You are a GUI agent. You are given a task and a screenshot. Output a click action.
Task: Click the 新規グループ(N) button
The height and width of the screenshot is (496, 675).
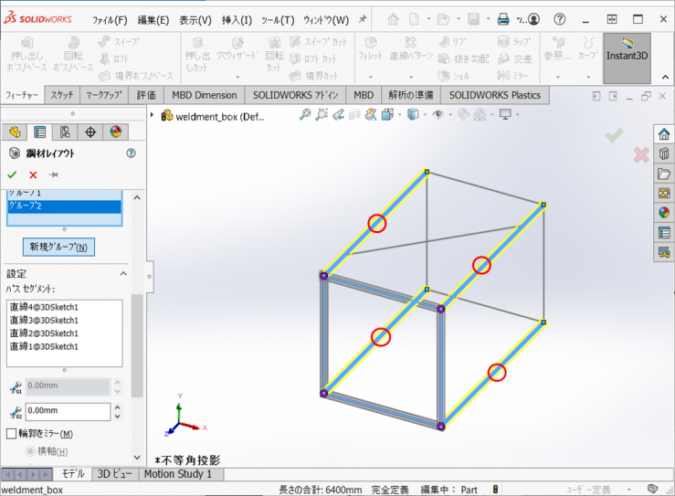[x=58, y=247]
